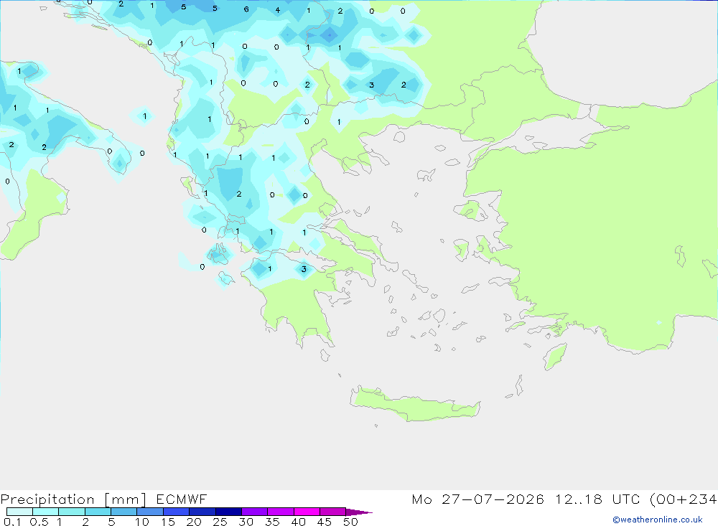718x526 pixels.
Task: Pick the 5–10 mm light blue legend swatch
Action: (123, 512)
